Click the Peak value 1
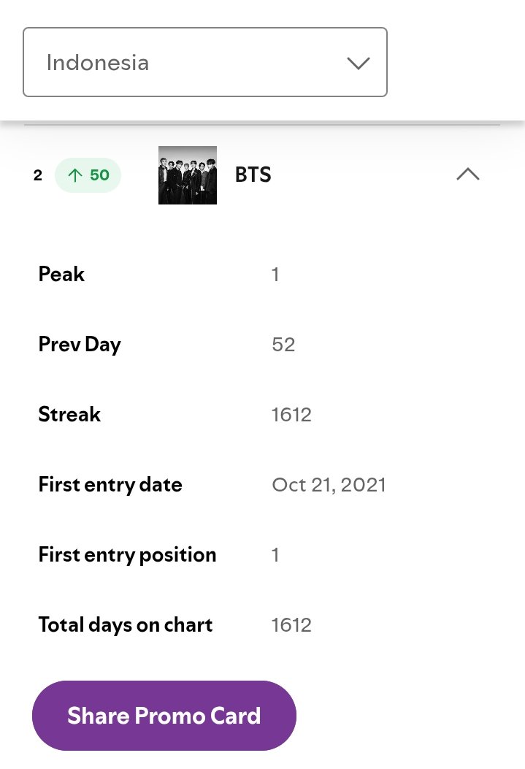The height and width of the screenshot is (769, 525). click(275, 275)
